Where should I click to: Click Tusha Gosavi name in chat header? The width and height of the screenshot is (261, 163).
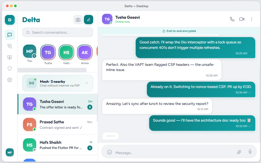128,17
